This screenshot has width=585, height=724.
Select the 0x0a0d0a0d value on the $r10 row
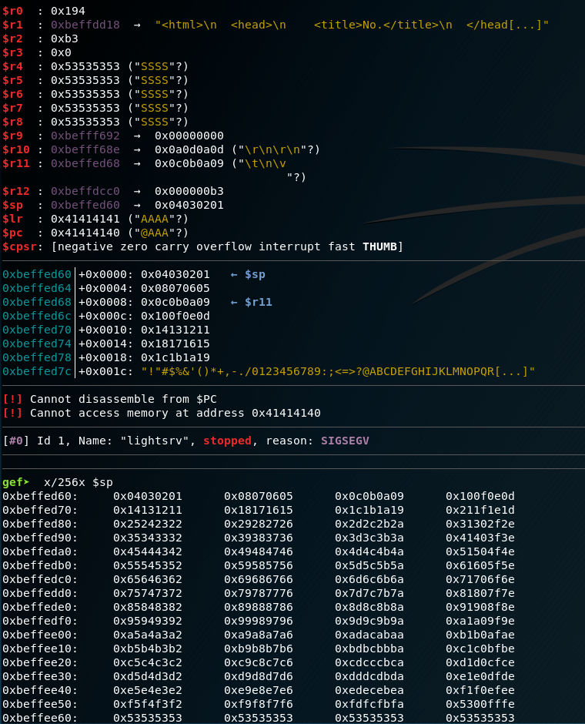(x=189, y=149)
